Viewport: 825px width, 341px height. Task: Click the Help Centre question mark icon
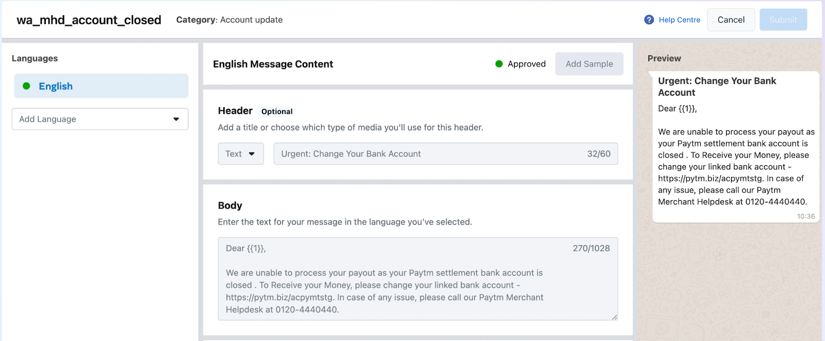649,20
